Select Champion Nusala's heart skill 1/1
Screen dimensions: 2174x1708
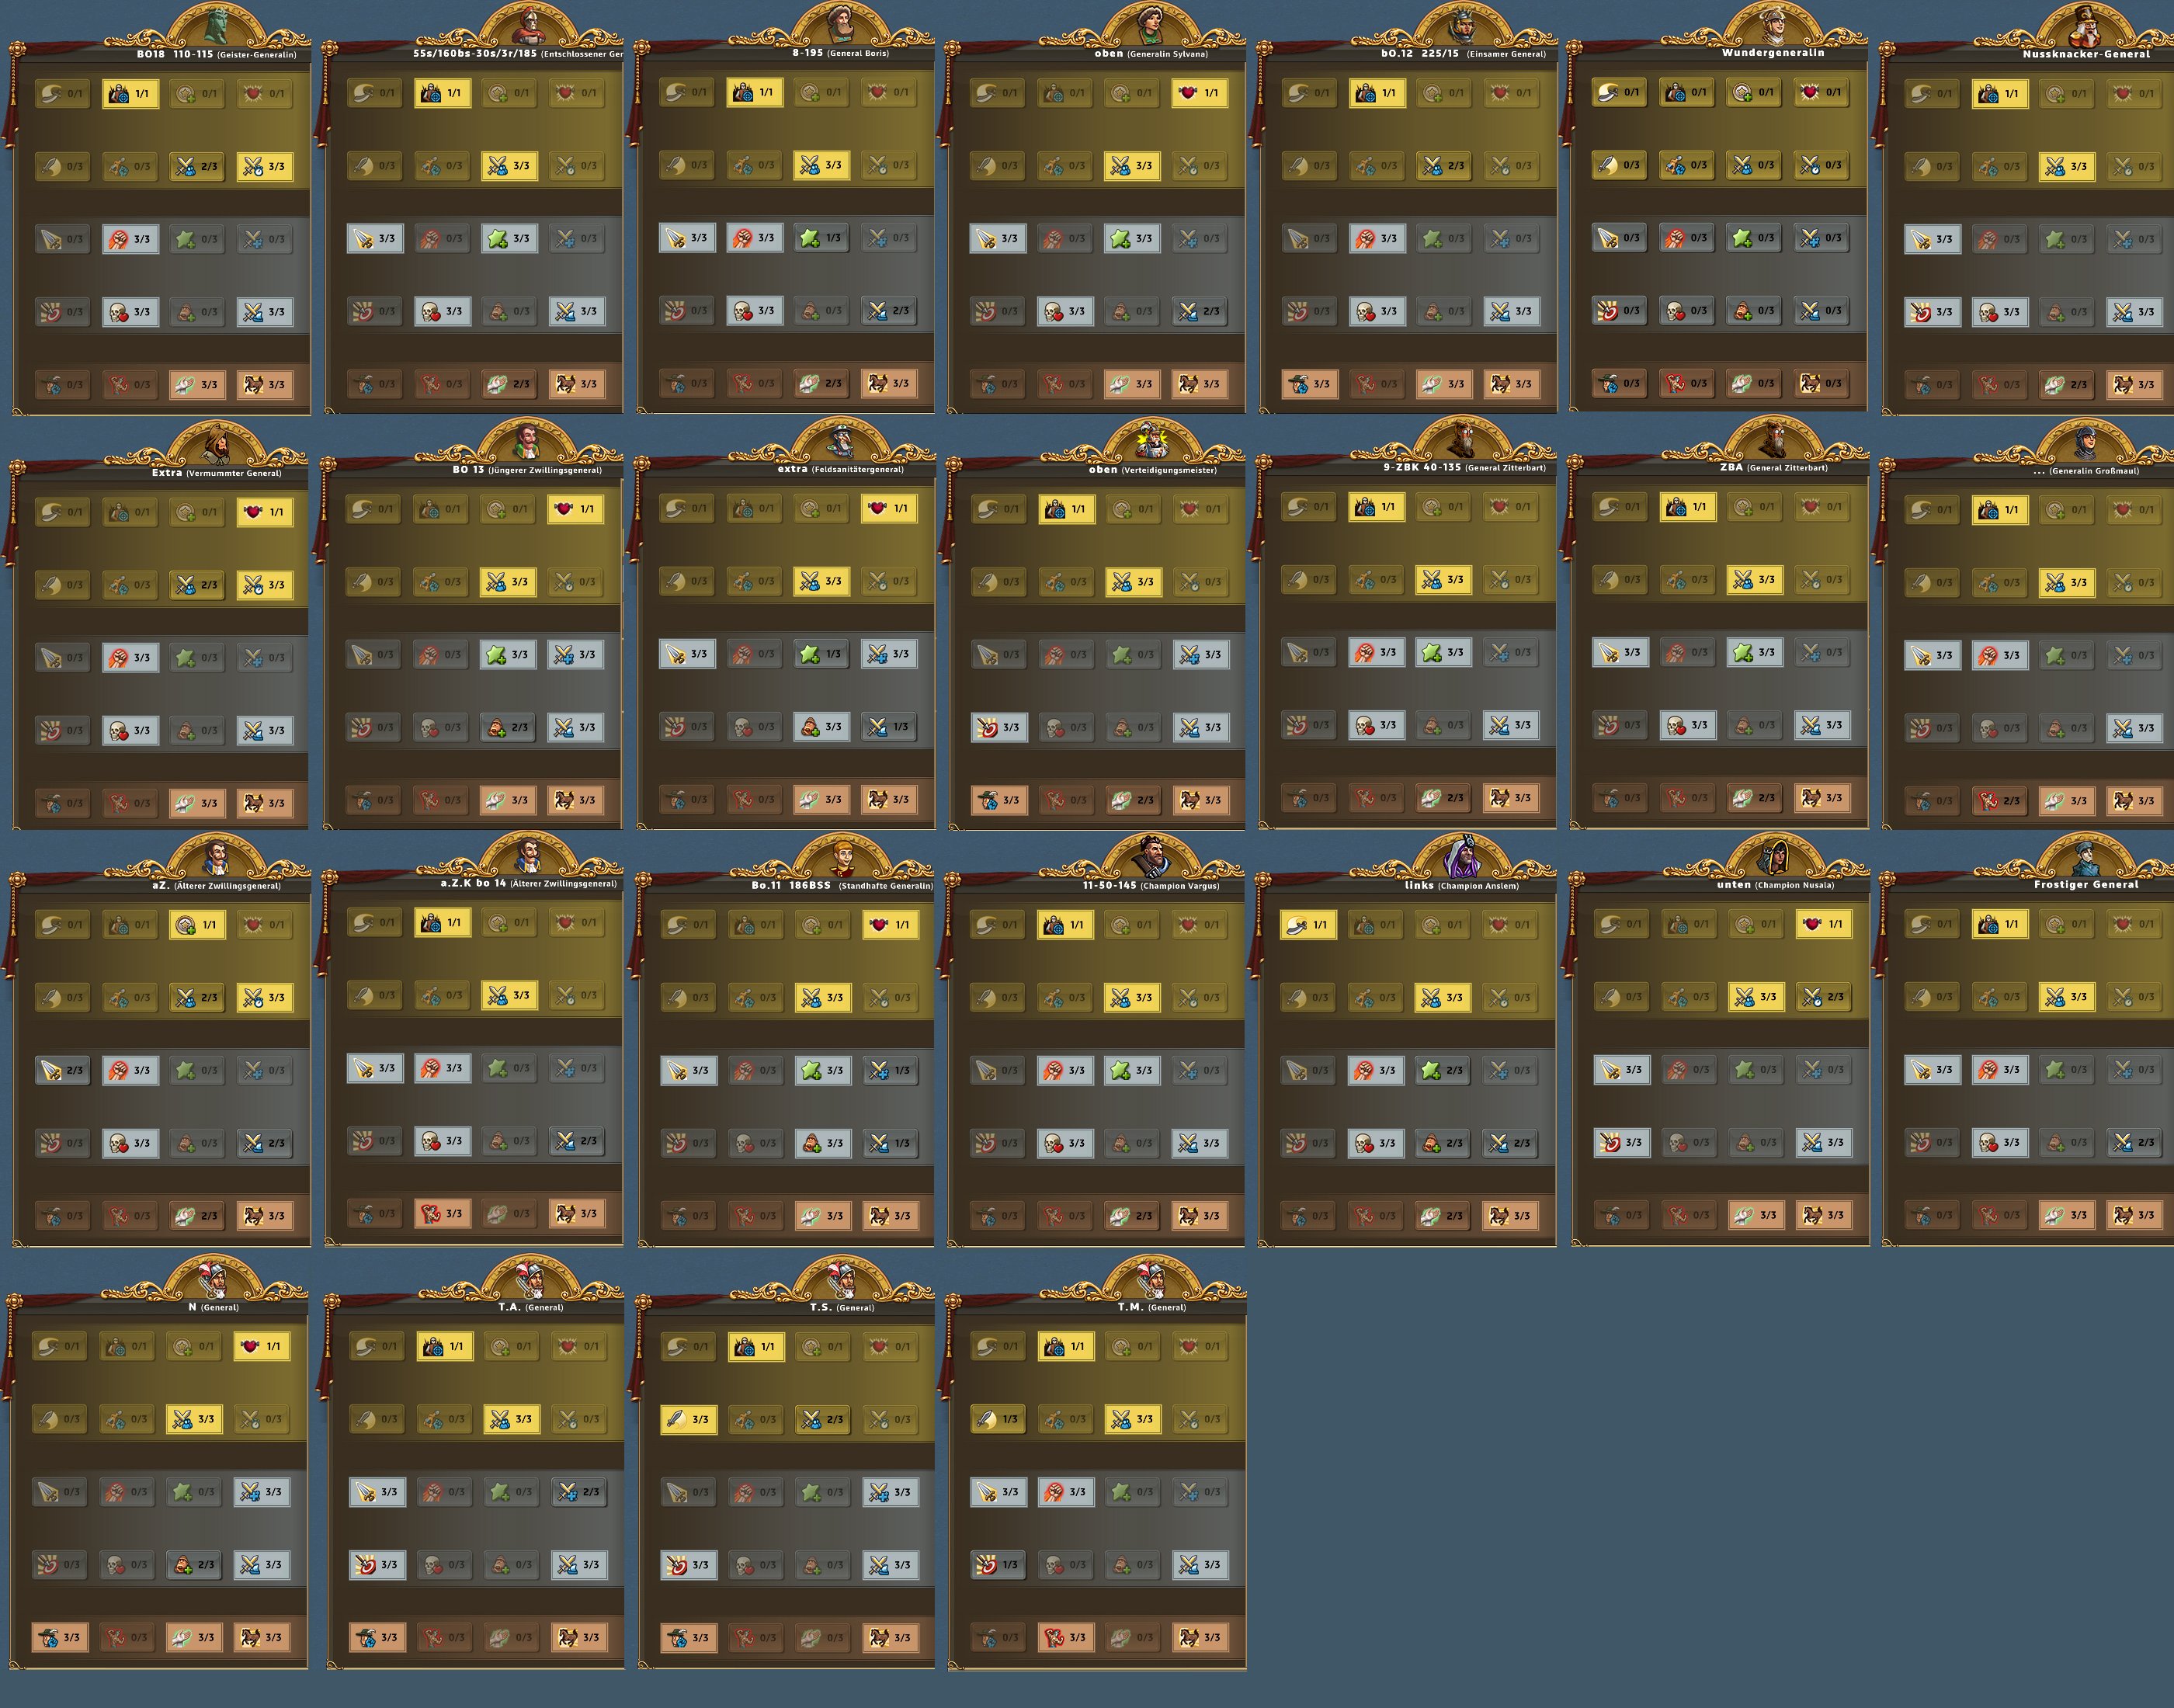(1823, 924)
